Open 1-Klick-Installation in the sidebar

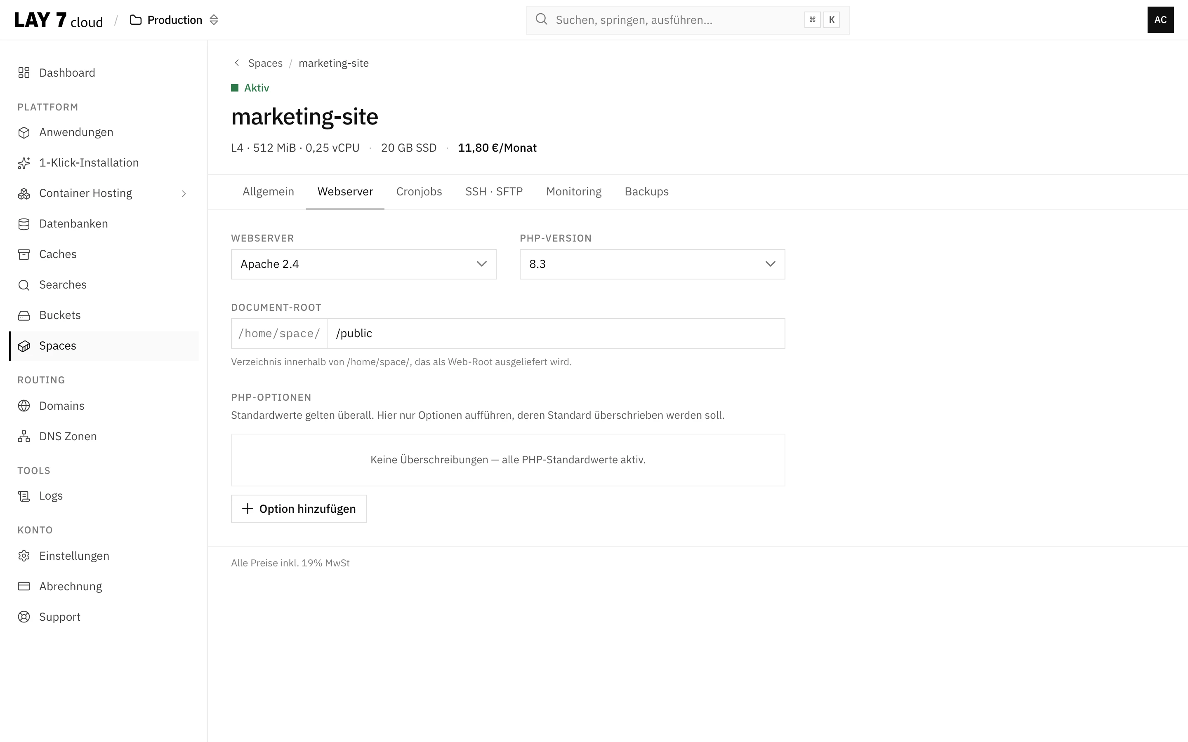[x=104, y=163]
